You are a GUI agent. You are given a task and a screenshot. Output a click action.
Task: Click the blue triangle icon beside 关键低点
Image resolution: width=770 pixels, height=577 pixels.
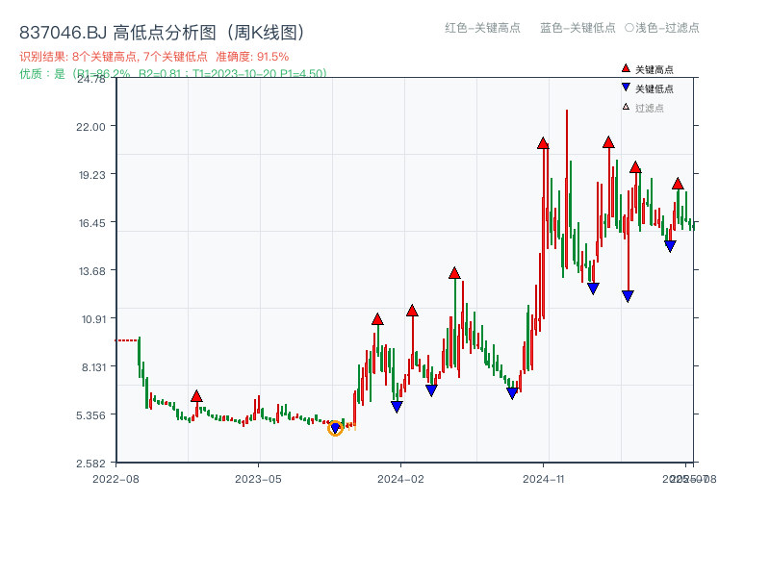[x=624, y=87]
